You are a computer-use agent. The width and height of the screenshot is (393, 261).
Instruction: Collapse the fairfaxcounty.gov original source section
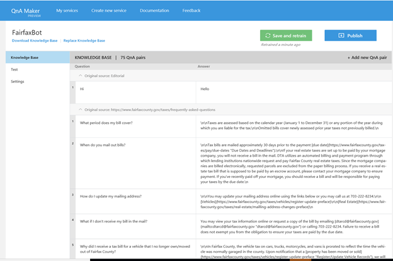[x=81, y=109]
